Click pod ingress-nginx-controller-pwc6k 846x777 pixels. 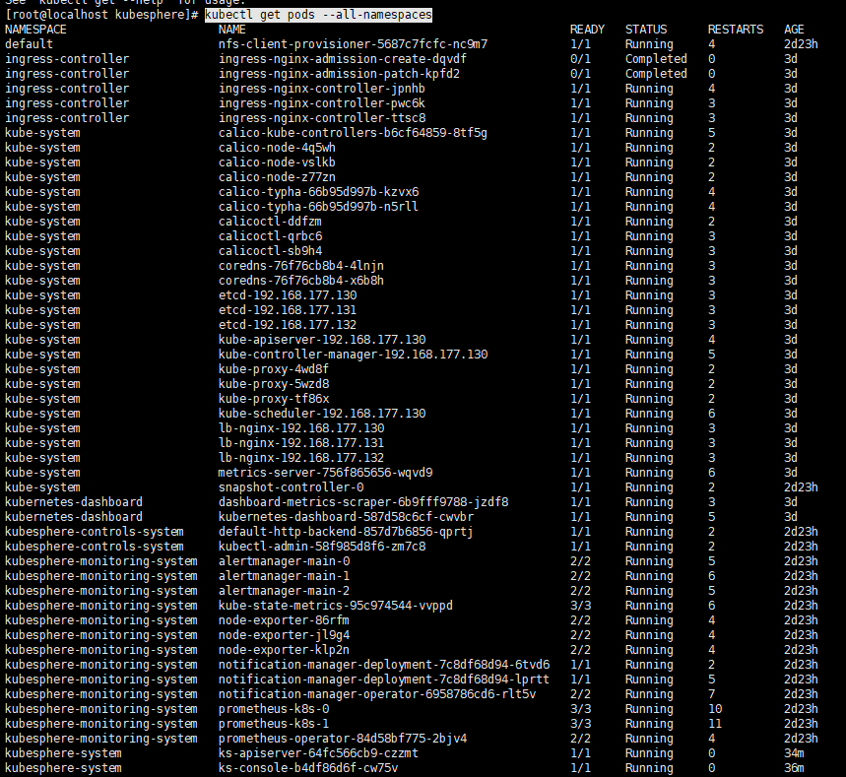[322, 103]
